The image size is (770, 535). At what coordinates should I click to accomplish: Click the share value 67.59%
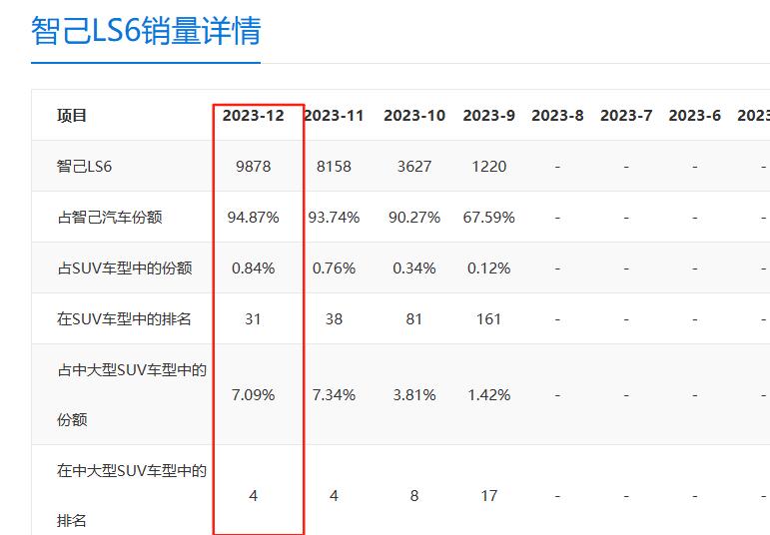(x=488, y=217)
